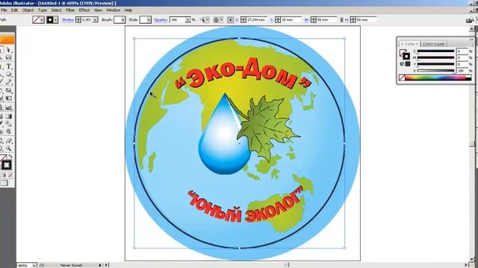Open the Help menu
Viewport: 478px width, 268px height.
(x=128, y=10)
